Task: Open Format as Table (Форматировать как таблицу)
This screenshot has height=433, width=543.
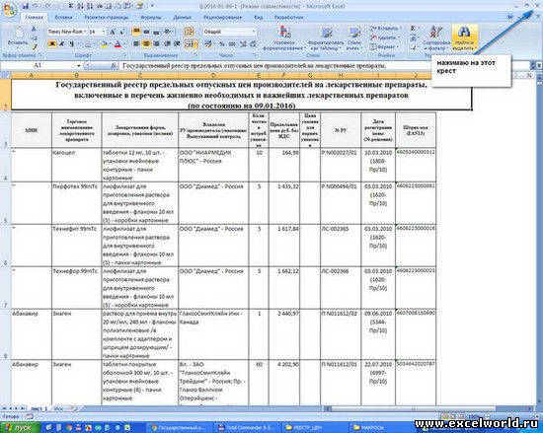Action: [326, 38]
